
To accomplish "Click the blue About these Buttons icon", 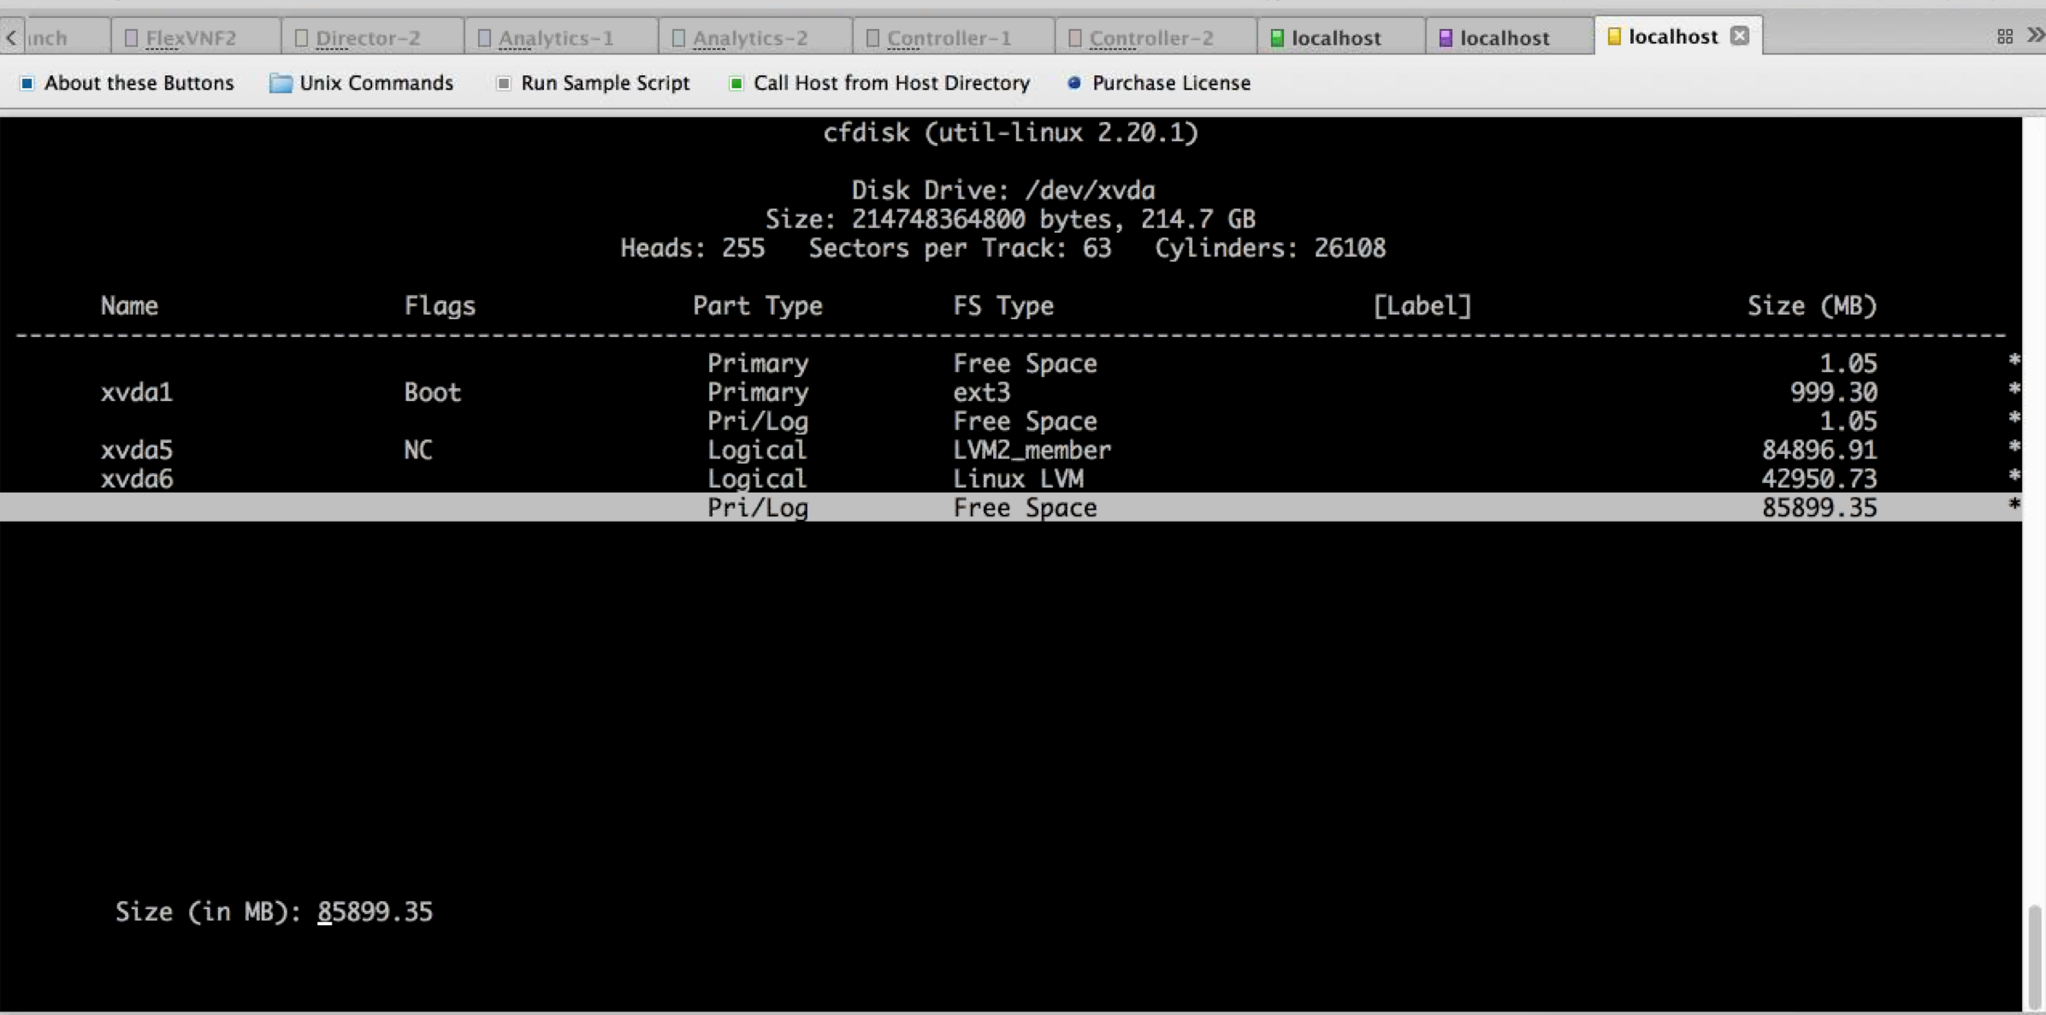I will [27, 83].
